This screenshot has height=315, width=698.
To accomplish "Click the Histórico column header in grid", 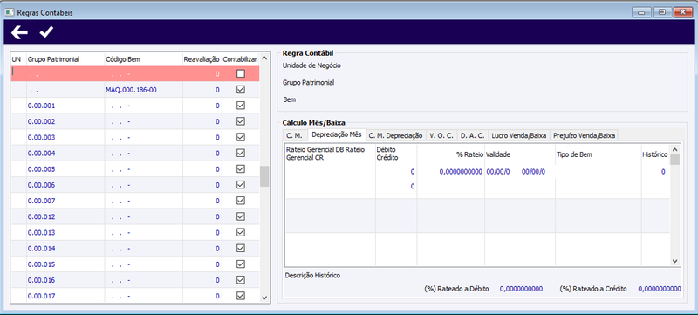I will pos(654,154).
